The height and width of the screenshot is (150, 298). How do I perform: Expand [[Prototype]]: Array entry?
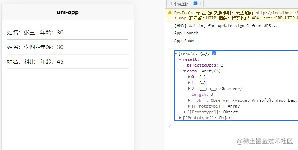click(x=189, y=106)
